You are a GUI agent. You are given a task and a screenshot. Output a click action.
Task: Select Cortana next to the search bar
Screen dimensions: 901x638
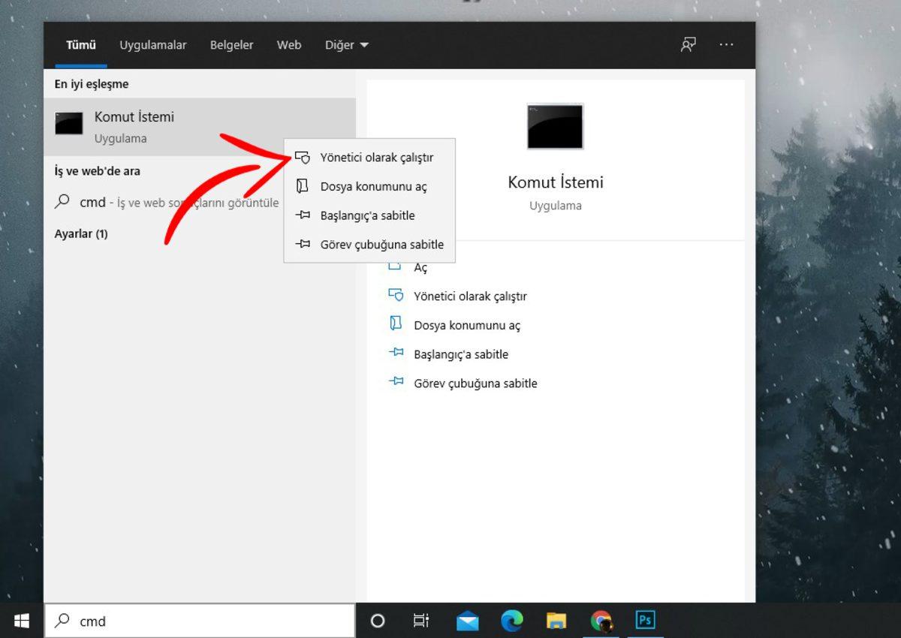coord(377,620)
